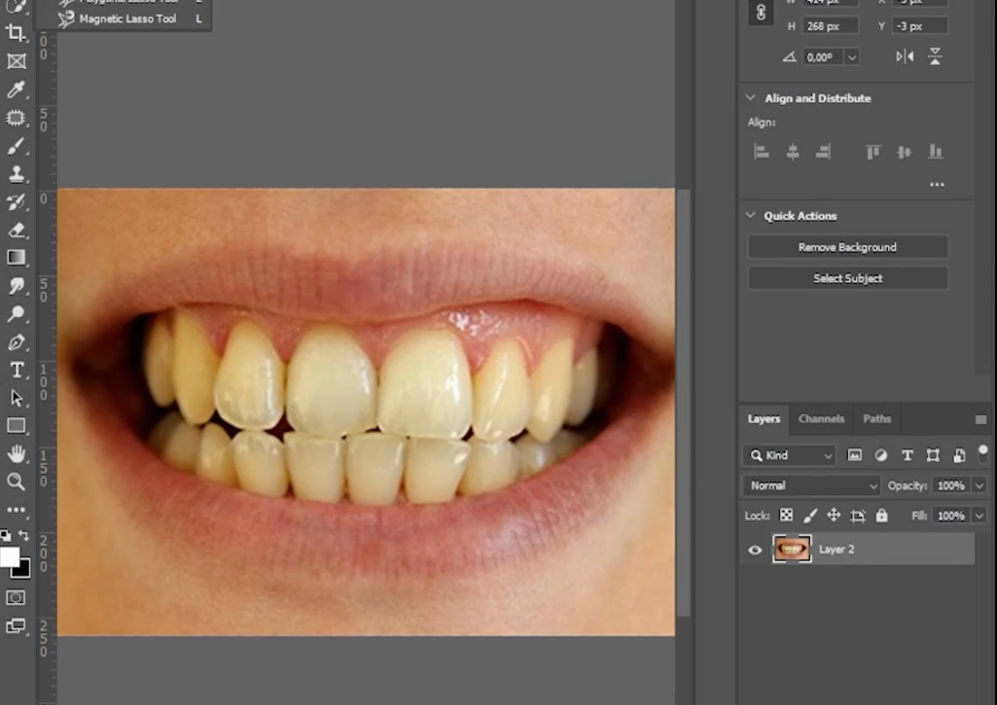Open the rotation angle dropdown
This screenshot has width=997, height=705.
pyautogui.click(x=851, y=57)
